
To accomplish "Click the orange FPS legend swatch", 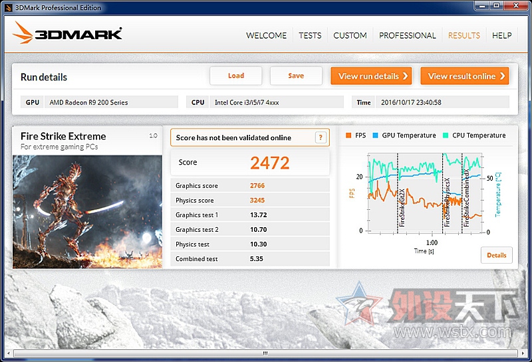I will (348, 136).
